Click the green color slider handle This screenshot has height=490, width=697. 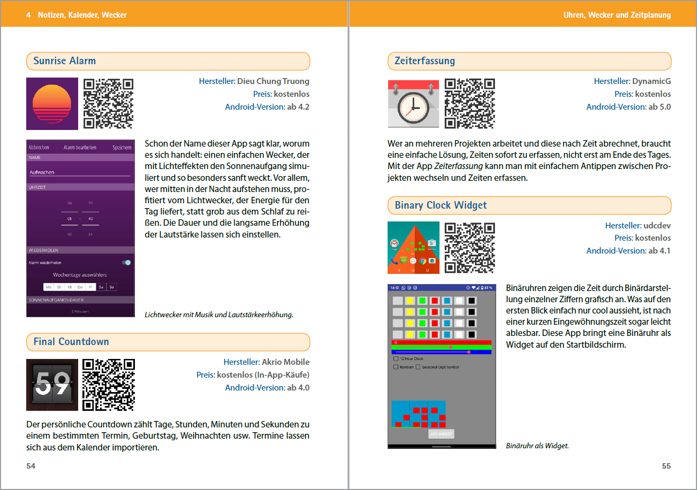pos(451,347)
